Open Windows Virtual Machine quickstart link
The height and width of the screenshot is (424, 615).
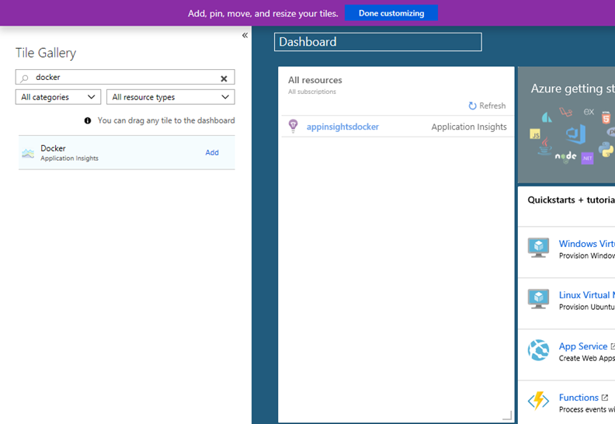[x=587, y=244]
